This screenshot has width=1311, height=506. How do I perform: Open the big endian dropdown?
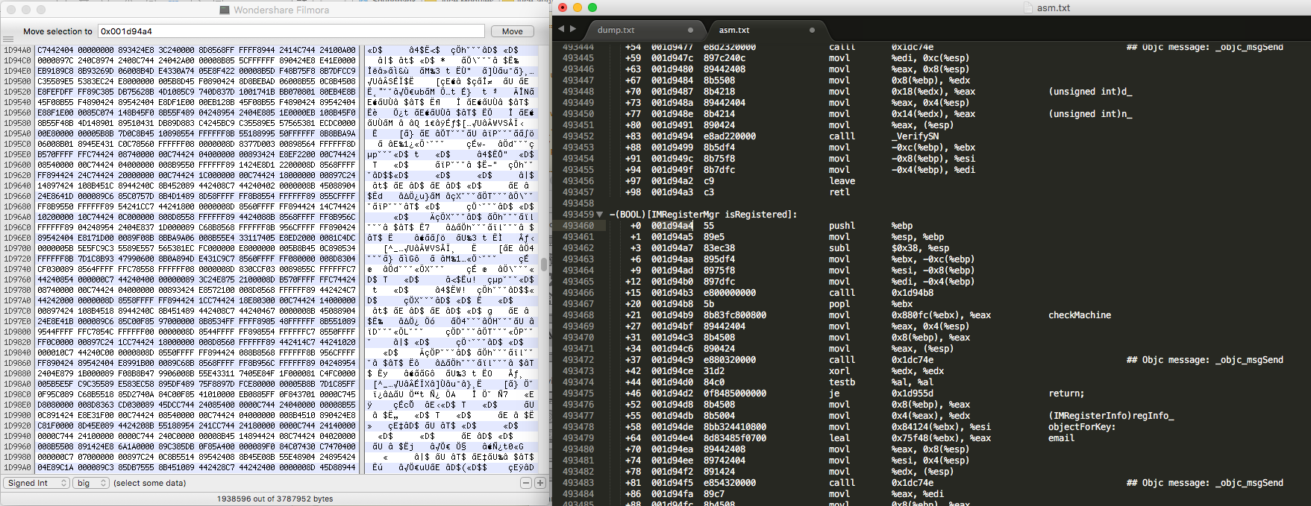(92, 483)
